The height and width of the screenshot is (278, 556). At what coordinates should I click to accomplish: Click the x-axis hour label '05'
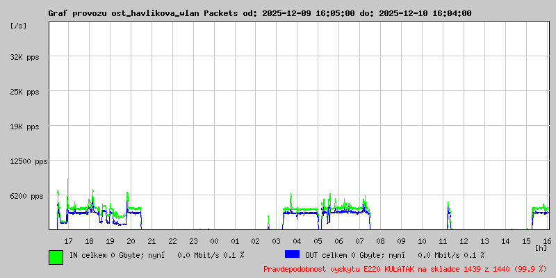click(x=318, y=241)
